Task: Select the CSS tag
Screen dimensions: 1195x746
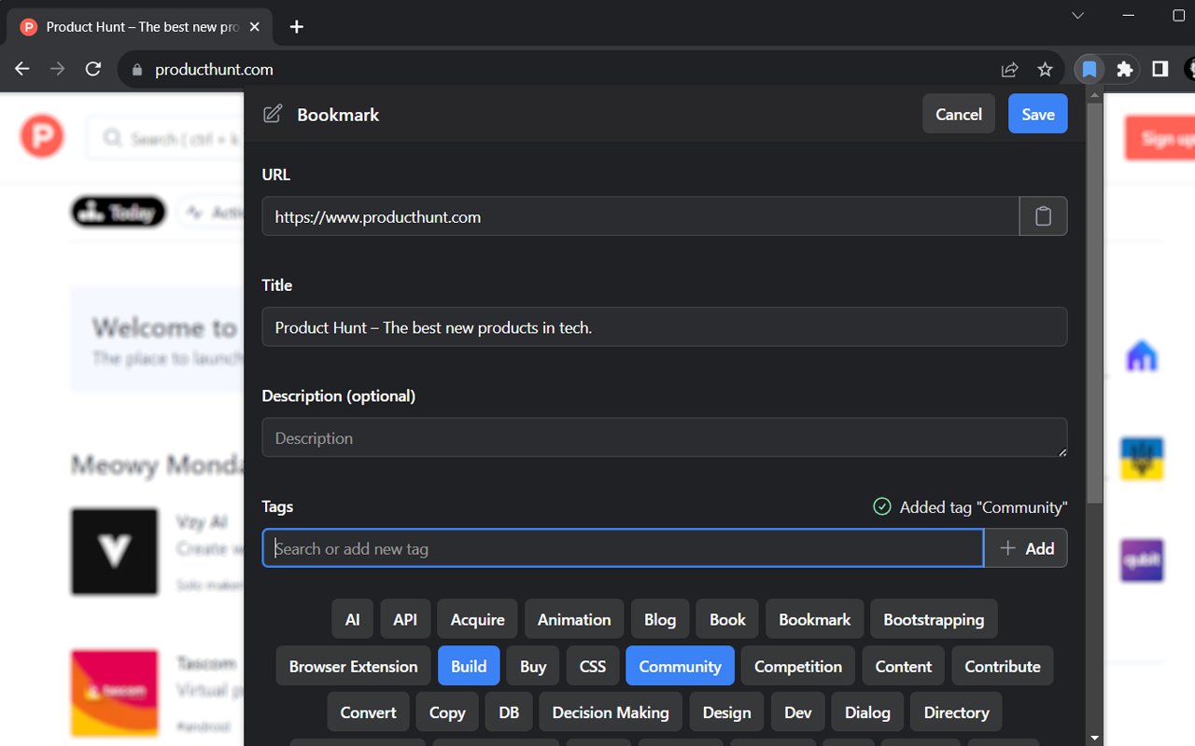Action: click(x=593, y=666)
